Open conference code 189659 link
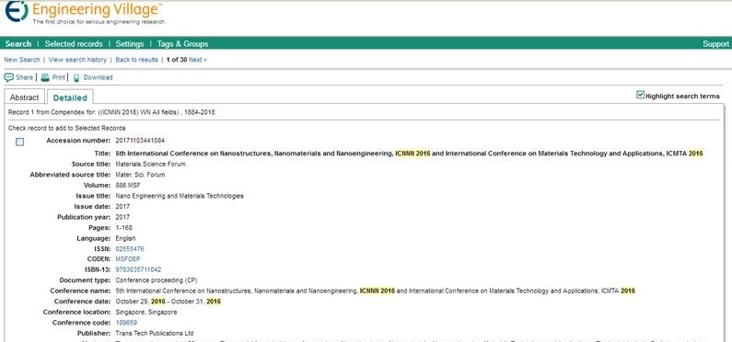The height and width of the screenshot is (342, 732). point(126,323)
